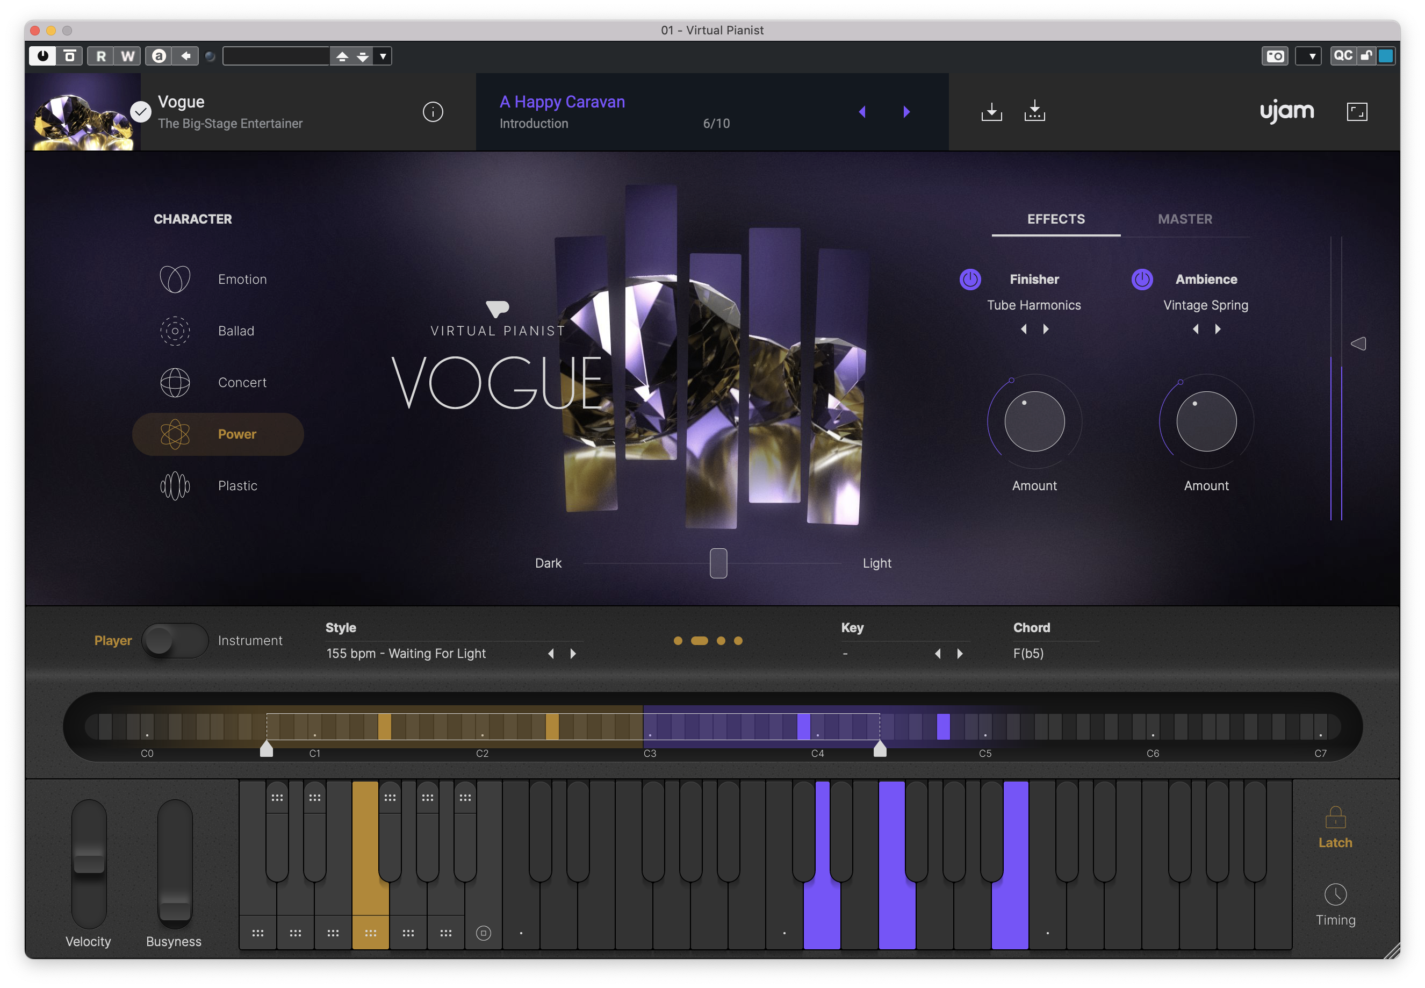Select next preset with right arrow
Screen dimensions: 1425x988
906,112
